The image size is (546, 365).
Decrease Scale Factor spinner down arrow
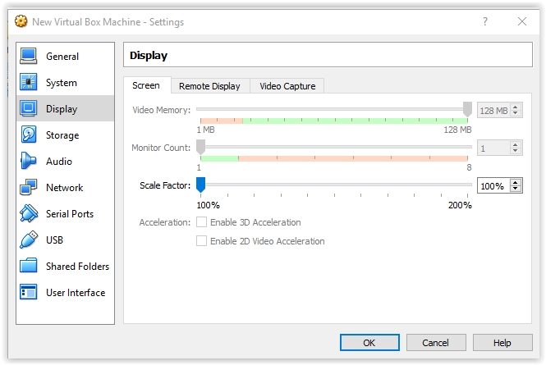click(x=516, y=189)
